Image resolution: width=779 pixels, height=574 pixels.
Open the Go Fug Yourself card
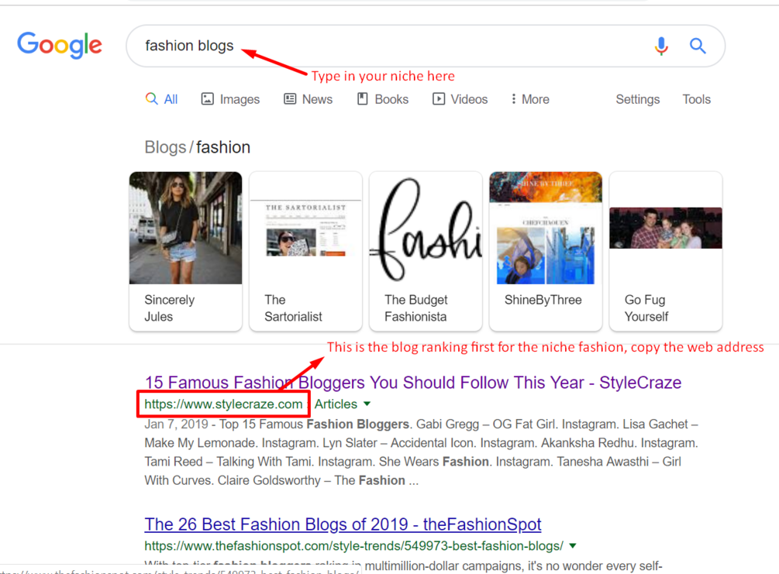coord(666,251)
